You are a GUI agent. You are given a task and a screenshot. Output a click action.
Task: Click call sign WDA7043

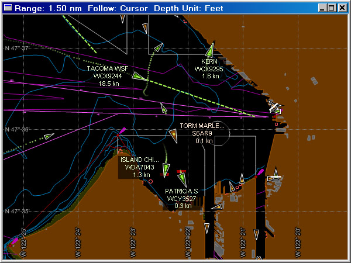pos(139,167)
